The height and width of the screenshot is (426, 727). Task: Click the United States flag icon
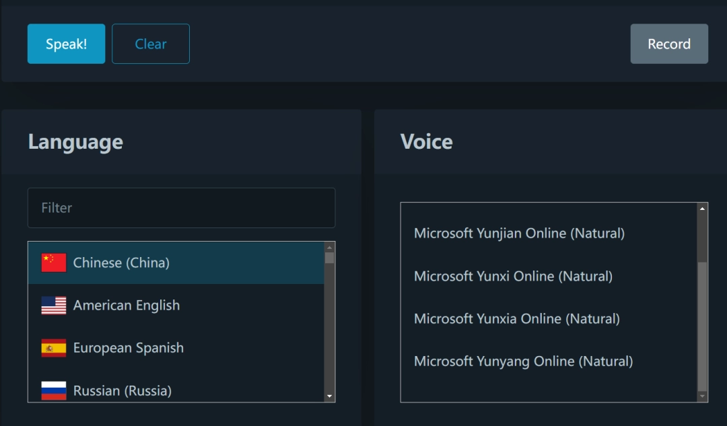[54, 306]
